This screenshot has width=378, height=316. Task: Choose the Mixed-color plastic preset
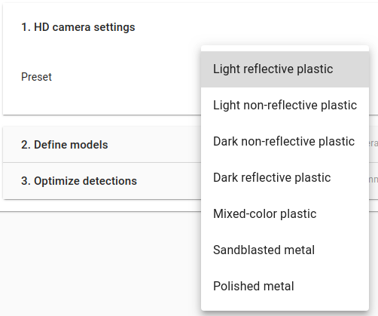[x=285, y=214]
